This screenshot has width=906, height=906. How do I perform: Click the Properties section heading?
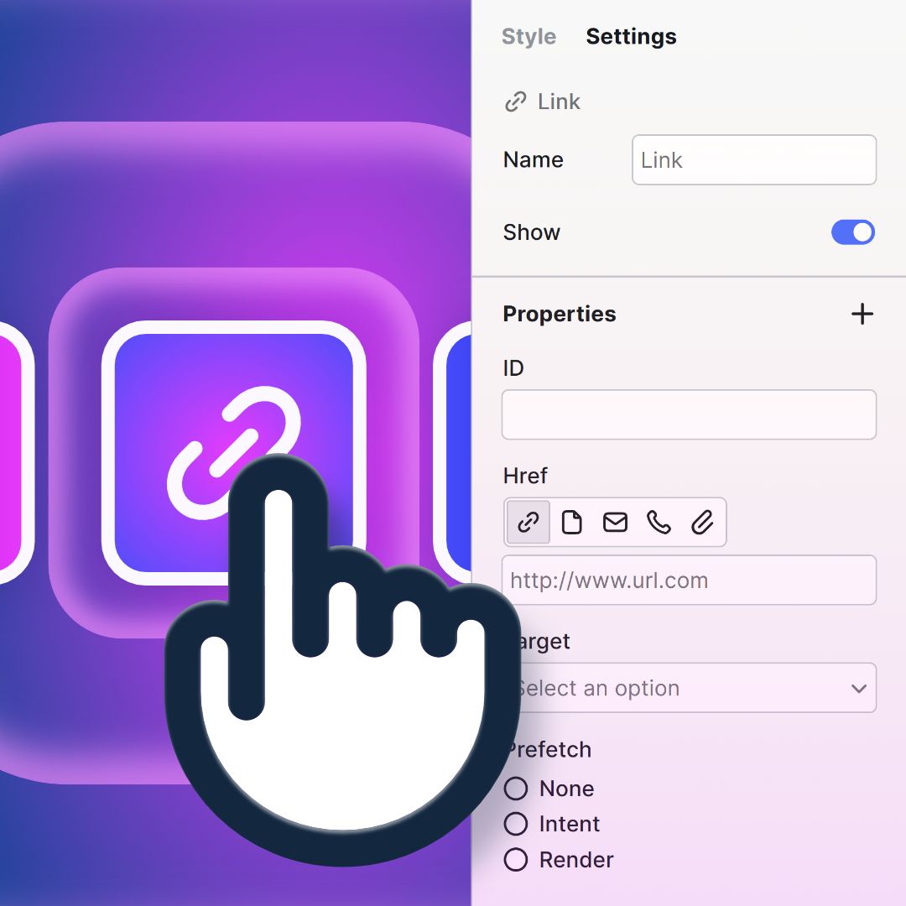560,315
